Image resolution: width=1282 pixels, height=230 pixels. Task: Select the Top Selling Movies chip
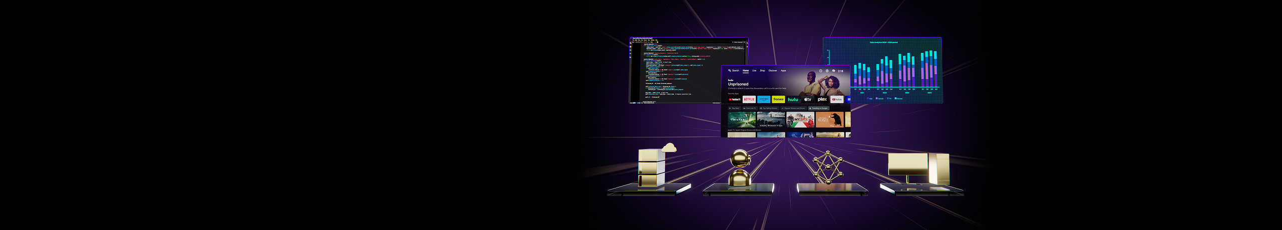pyautogui.click(x=769, y=108)
